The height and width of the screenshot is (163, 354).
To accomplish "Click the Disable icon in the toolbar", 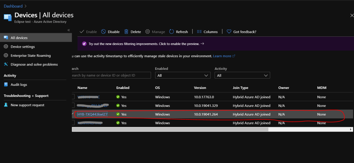I will click(x=104, y=32).
